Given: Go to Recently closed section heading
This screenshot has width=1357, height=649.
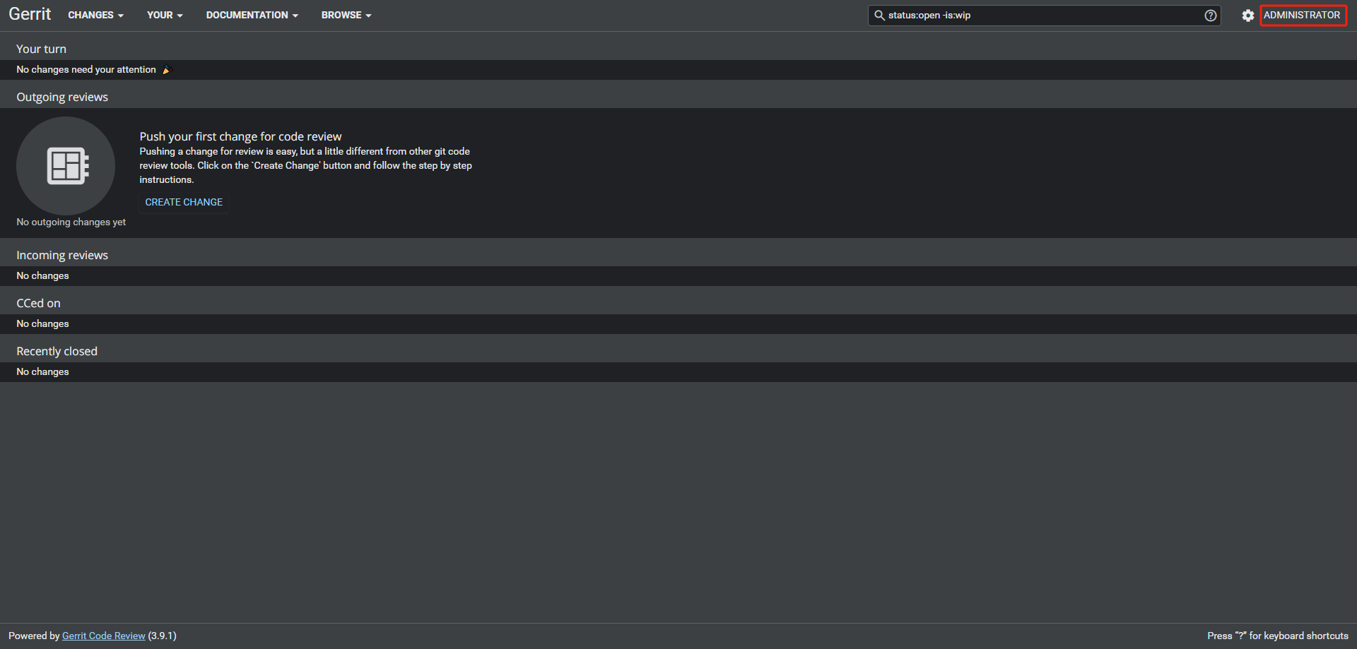Looking at the screenshot, I should coord(57,351).
